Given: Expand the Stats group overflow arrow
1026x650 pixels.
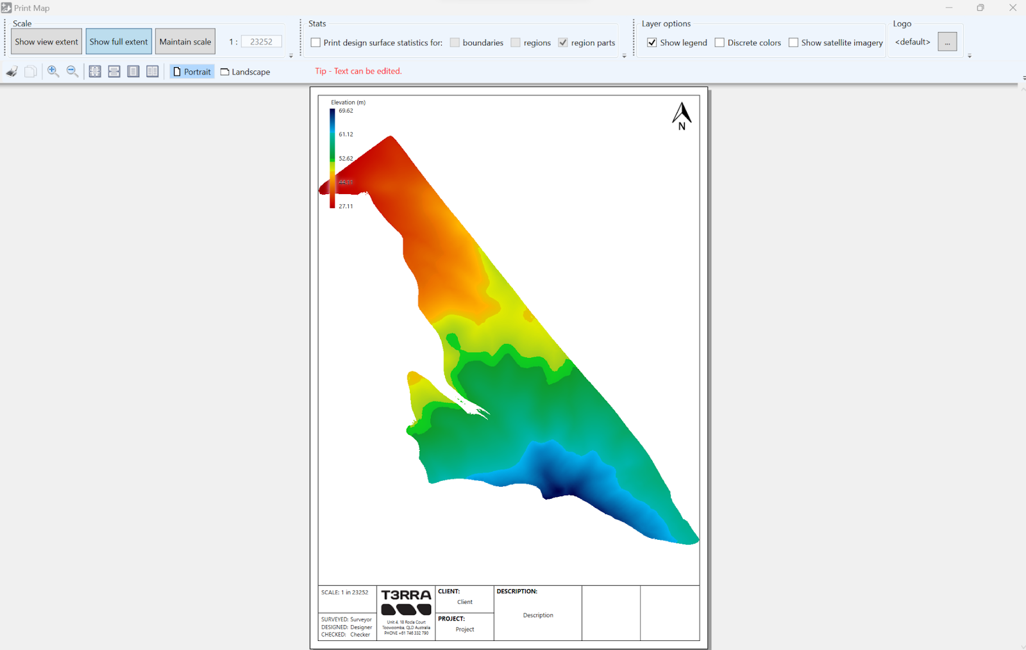Looking at the screenshot, I should coord(624,56).
